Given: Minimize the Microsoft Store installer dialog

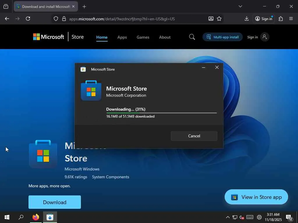Looking at the screenshot, I should coord(203,67).
